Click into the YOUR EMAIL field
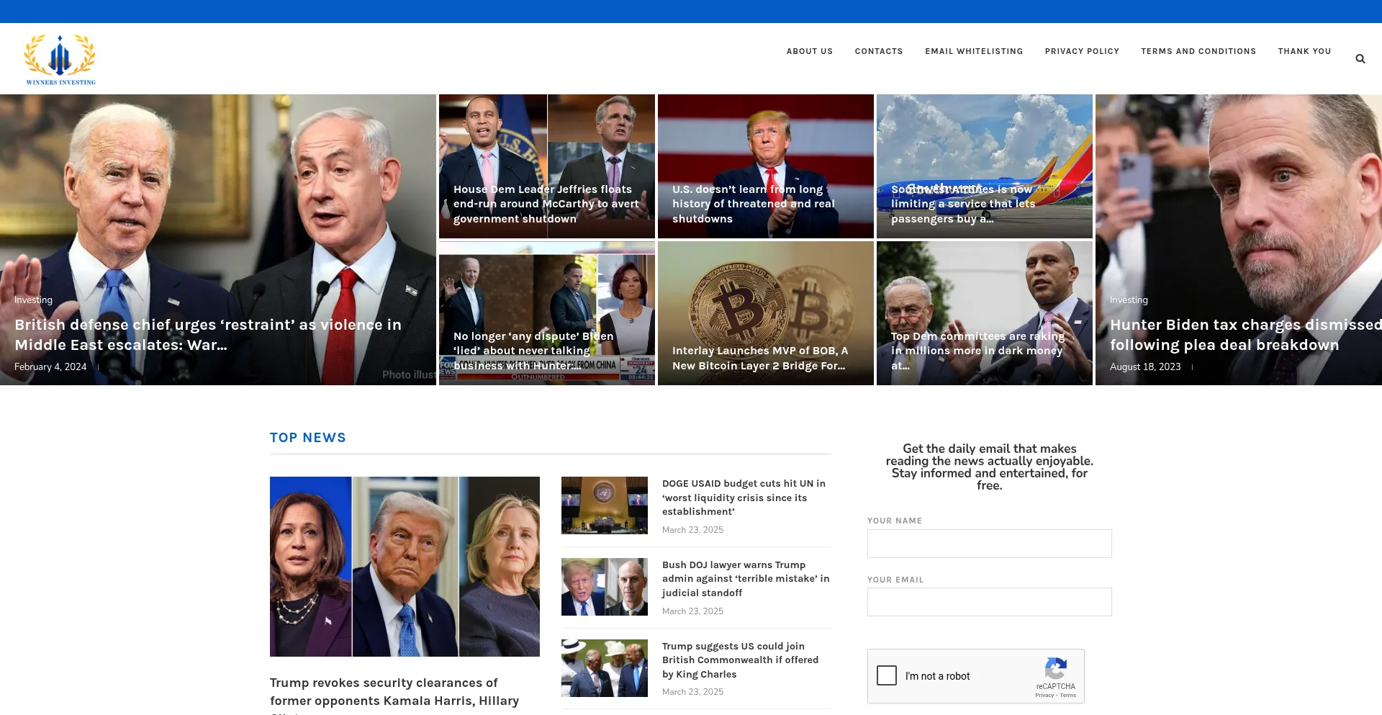 (989, 601)
